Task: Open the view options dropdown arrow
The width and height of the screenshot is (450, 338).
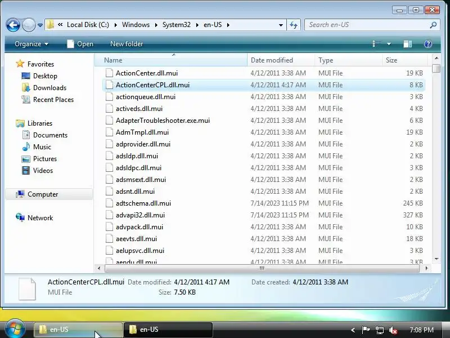Action: 389,44
